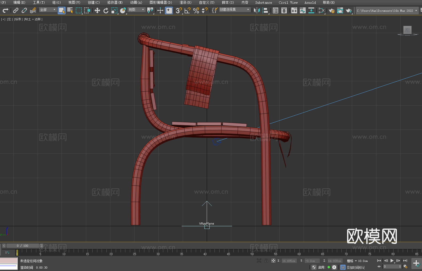Open the 视图 reference coordinate dropdown
Screen dimensions: 422x271
coord(136,10)
